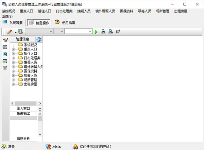Open the dropdown arrow next to pencil icon

[16, 32]
